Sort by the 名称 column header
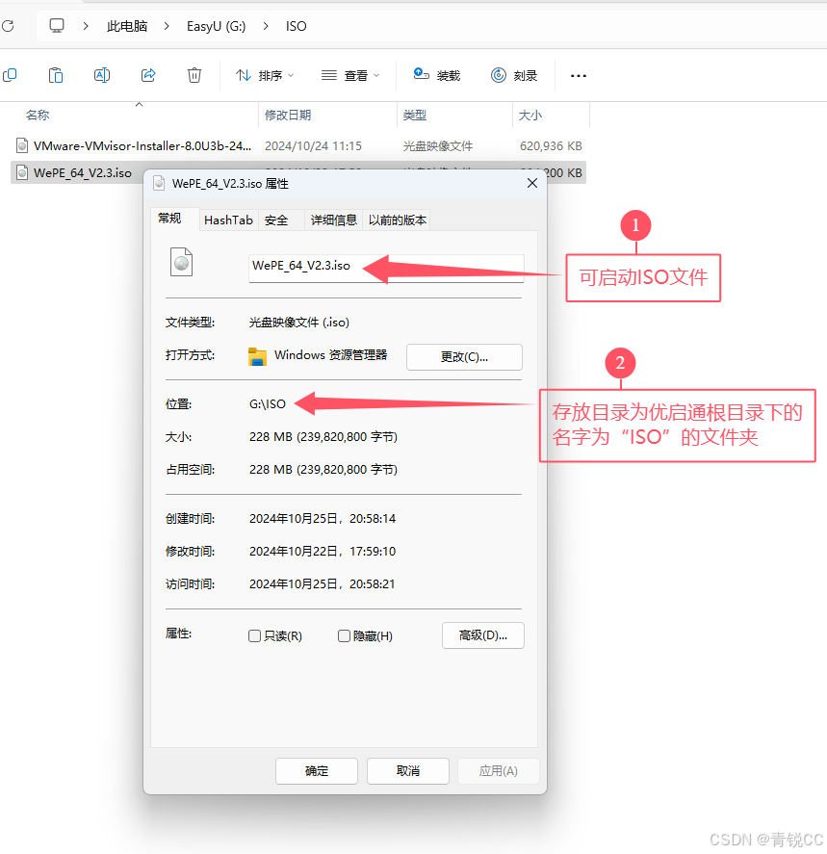Viewport: 827px width, 854px height. click(38, 115)
